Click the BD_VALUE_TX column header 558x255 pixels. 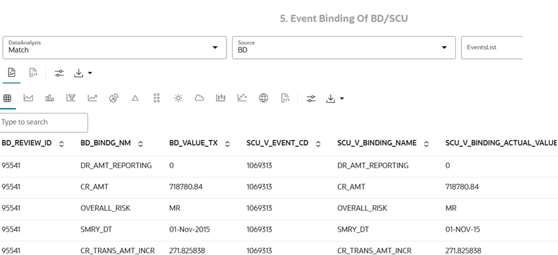pyautogui.click(x=193, y=143)
